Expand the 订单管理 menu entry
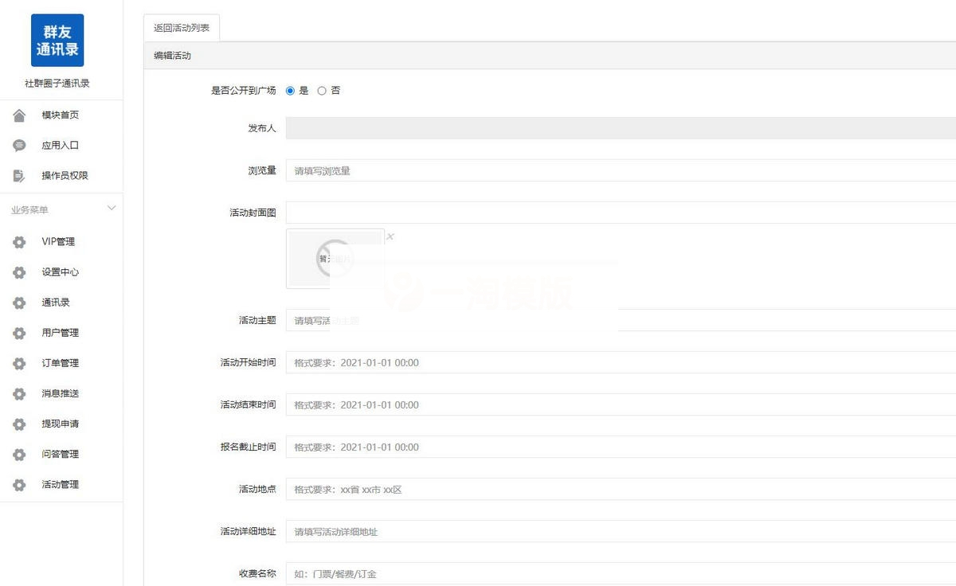The width and height of the screenshot is (956, 586). coord(59,363)
